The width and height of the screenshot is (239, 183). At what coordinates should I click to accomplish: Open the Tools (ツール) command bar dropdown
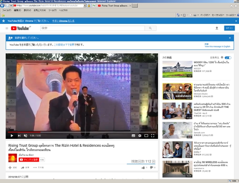coord(231,15)
